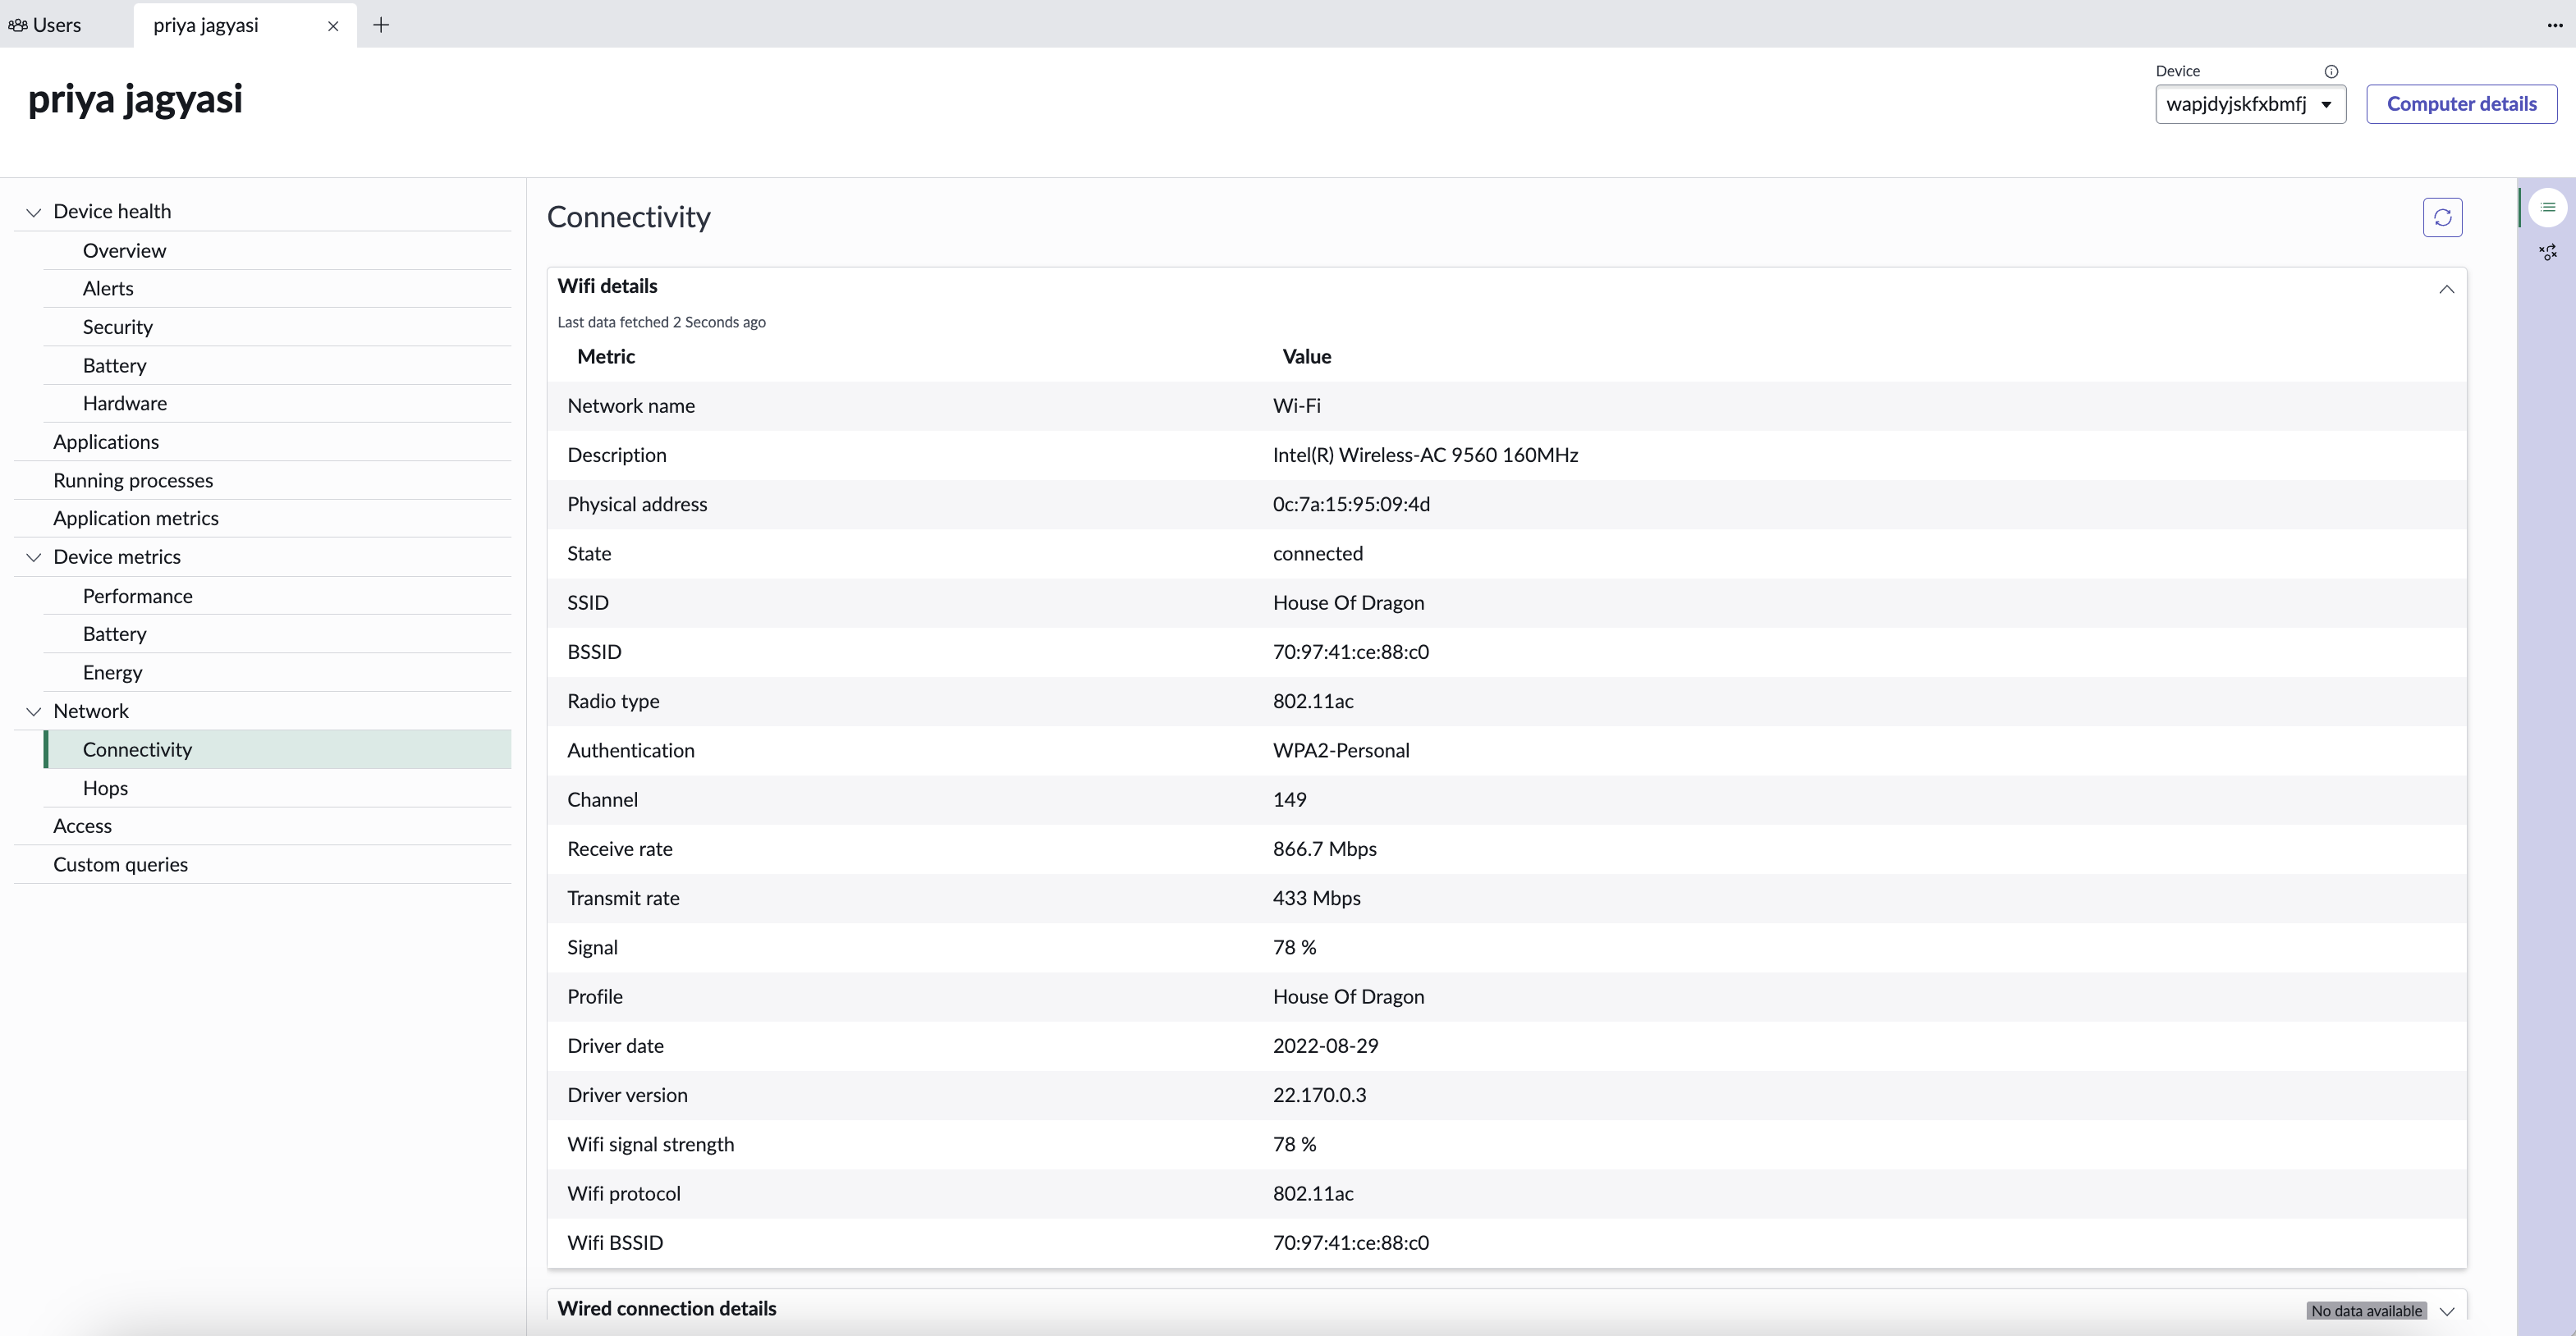Go to Running processes
Viewport: 2576px width, 1336px height.
coord(133,480)
